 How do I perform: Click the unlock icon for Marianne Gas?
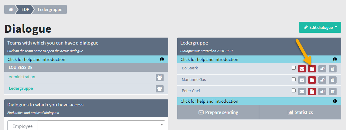pos(322,80)
